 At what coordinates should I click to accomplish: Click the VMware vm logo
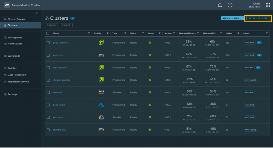7,5
